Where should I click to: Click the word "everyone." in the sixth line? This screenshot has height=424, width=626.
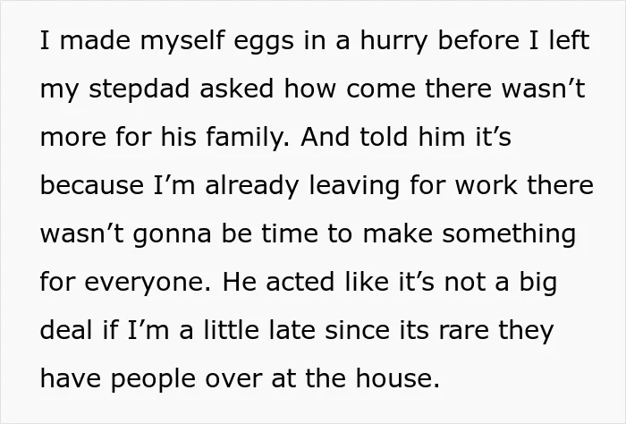147,283
